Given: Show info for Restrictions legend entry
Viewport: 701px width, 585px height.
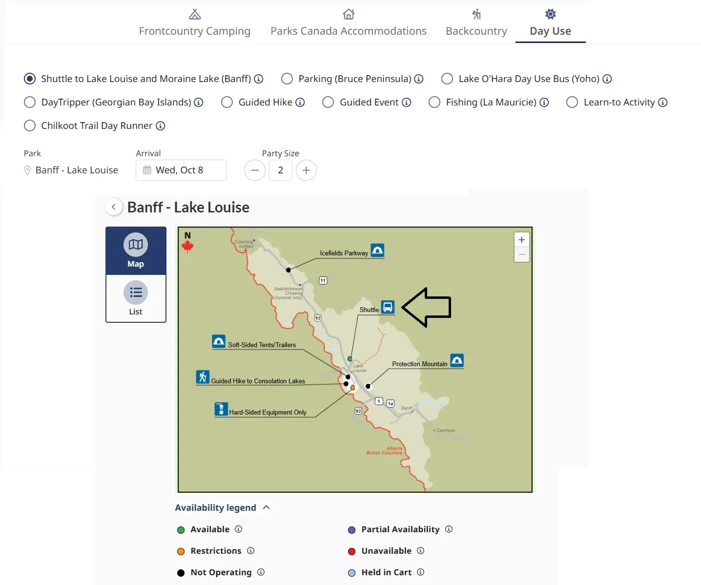Looking at the screenshot, I should point(251,551).
